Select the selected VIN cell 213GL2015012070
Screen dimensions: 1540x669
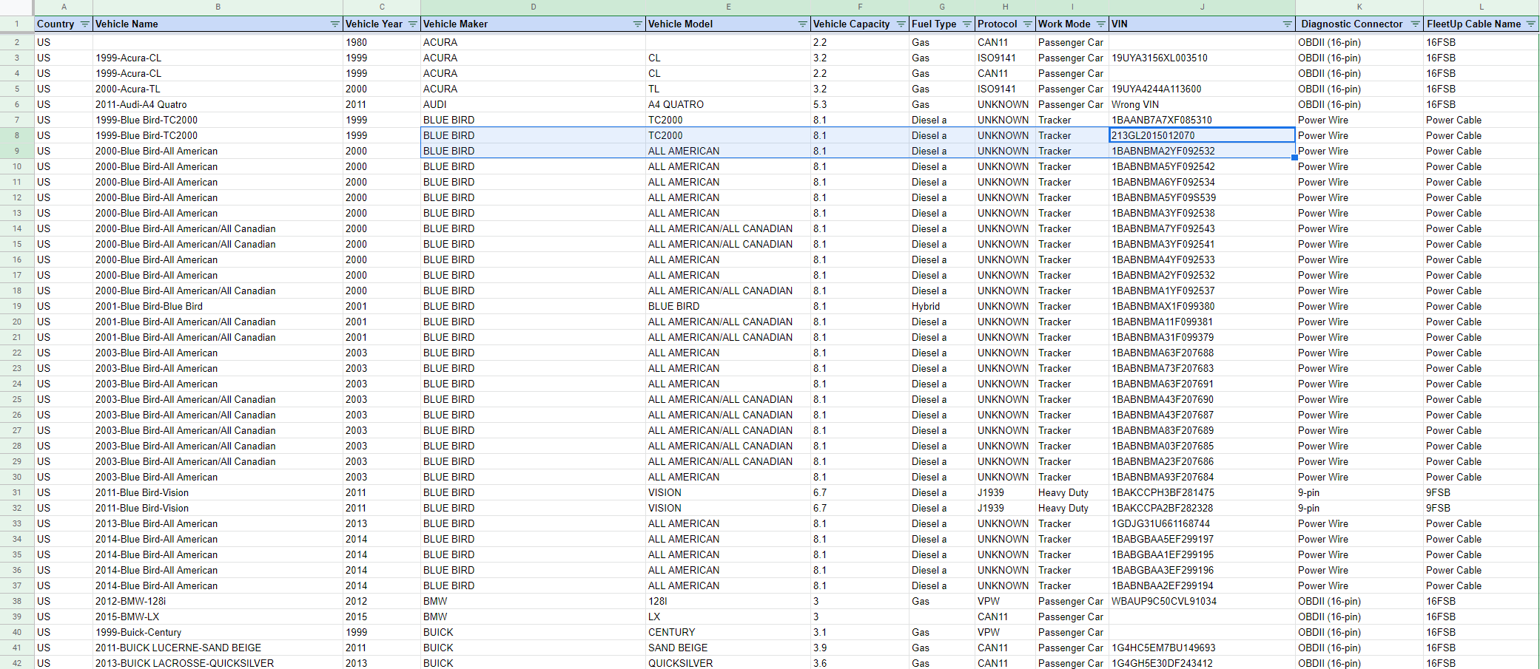point(1202,135)
